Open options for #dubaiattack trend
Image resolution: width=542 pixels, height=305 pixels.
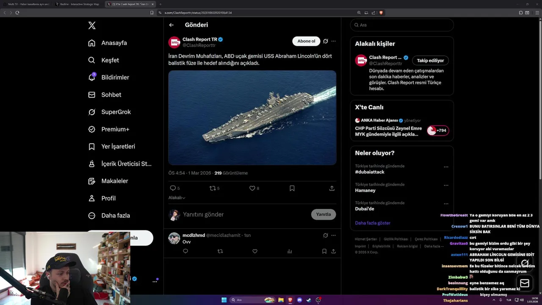(446, 167)
